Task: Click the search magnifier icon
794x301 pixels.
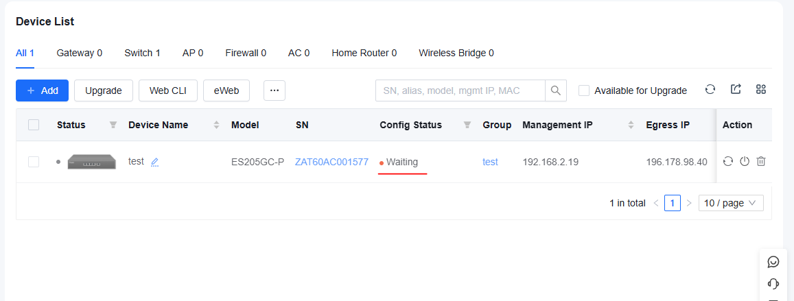Action: [x=555, y=91]
